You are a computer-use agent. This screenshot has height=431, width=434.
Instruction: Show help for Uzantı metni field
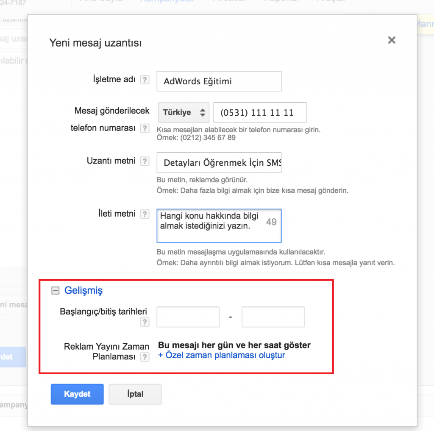pos(145,161)
